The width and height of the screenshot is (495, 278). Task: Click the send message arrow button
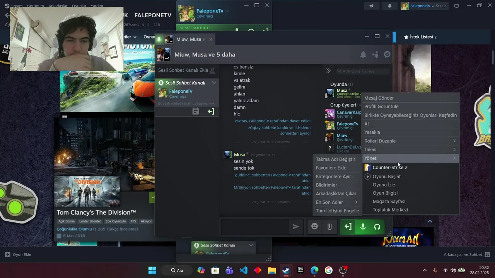click(x=296, y=227)
